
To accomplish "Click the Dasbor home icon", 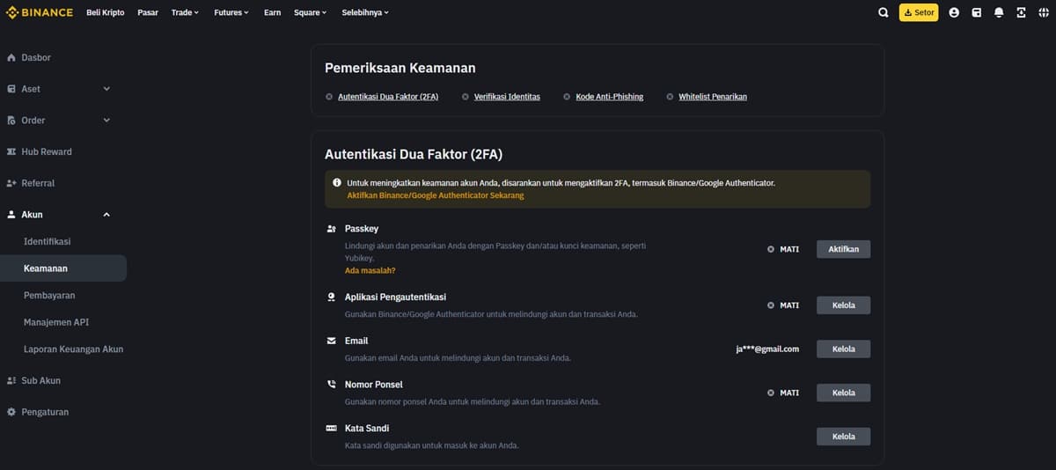I will 11,57.
